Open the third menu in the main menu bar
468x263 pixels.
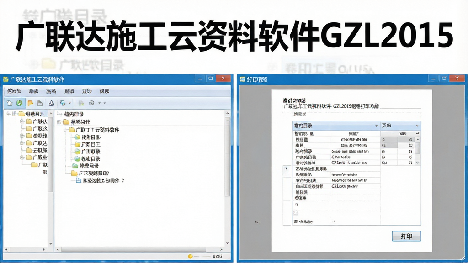click(51, 91)
